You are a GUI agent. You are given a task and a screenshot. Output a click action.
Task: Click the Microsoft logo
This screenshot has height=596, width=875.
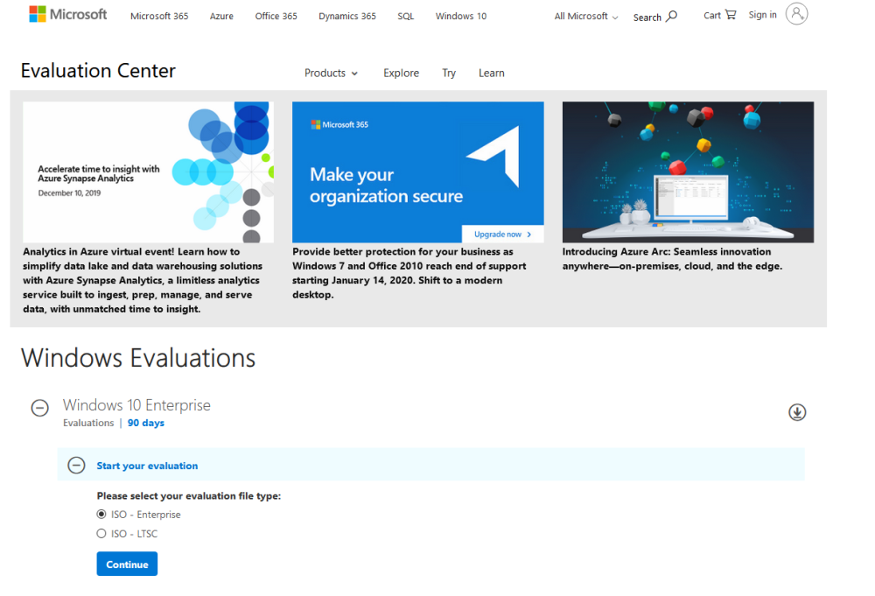click(x=68, y=15)
